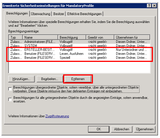The width and height of the screenshot is (160, 138).
Task: Cancel with the Abbrechen button
Action: [x=122, y=129]
